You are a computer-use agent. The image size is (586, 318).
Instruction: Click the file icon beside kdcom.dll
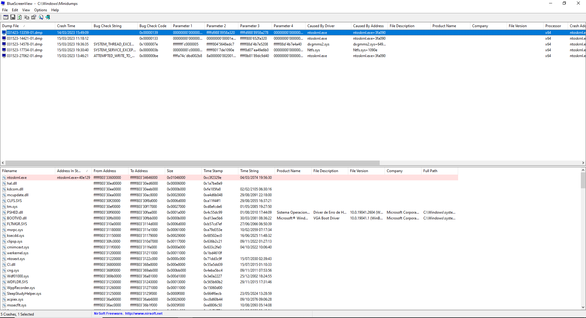click(4, 189)
